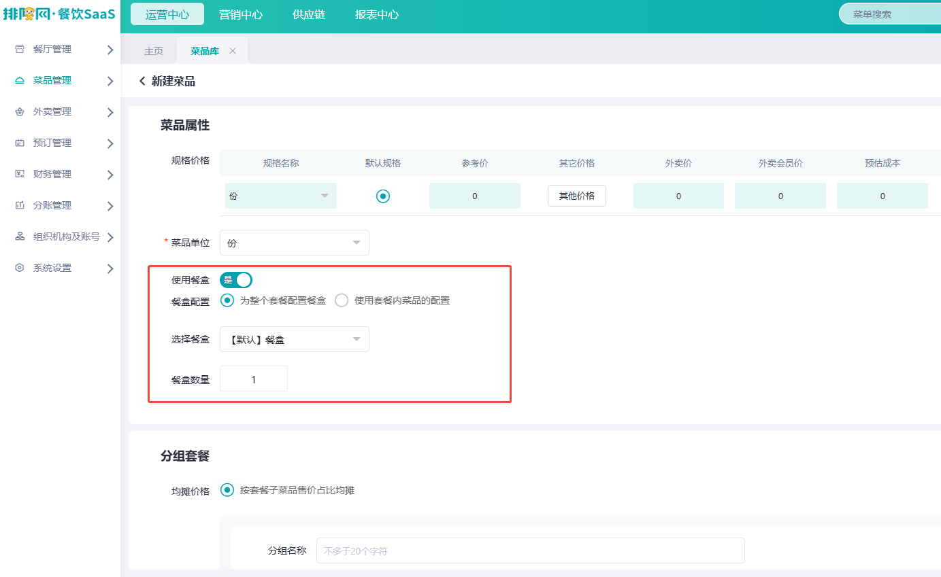The height and width of the screenshot is (577, 941).
Task: Click the 餐盒数量 input field
Action: coord(254,379)
